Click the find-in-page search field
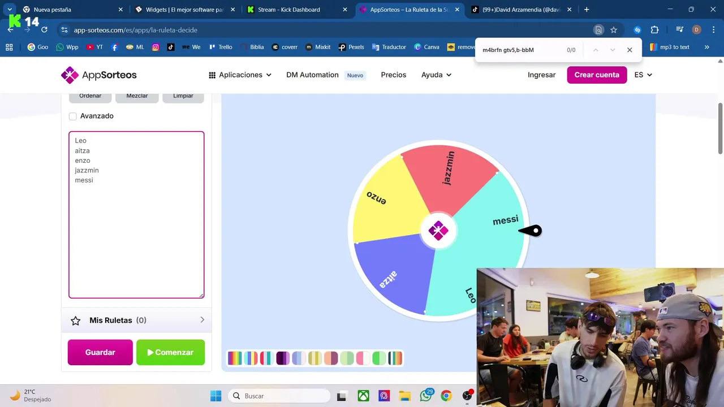Image resolution: width=724 pixels, height=407 pixels. click(x=520, y=50)
